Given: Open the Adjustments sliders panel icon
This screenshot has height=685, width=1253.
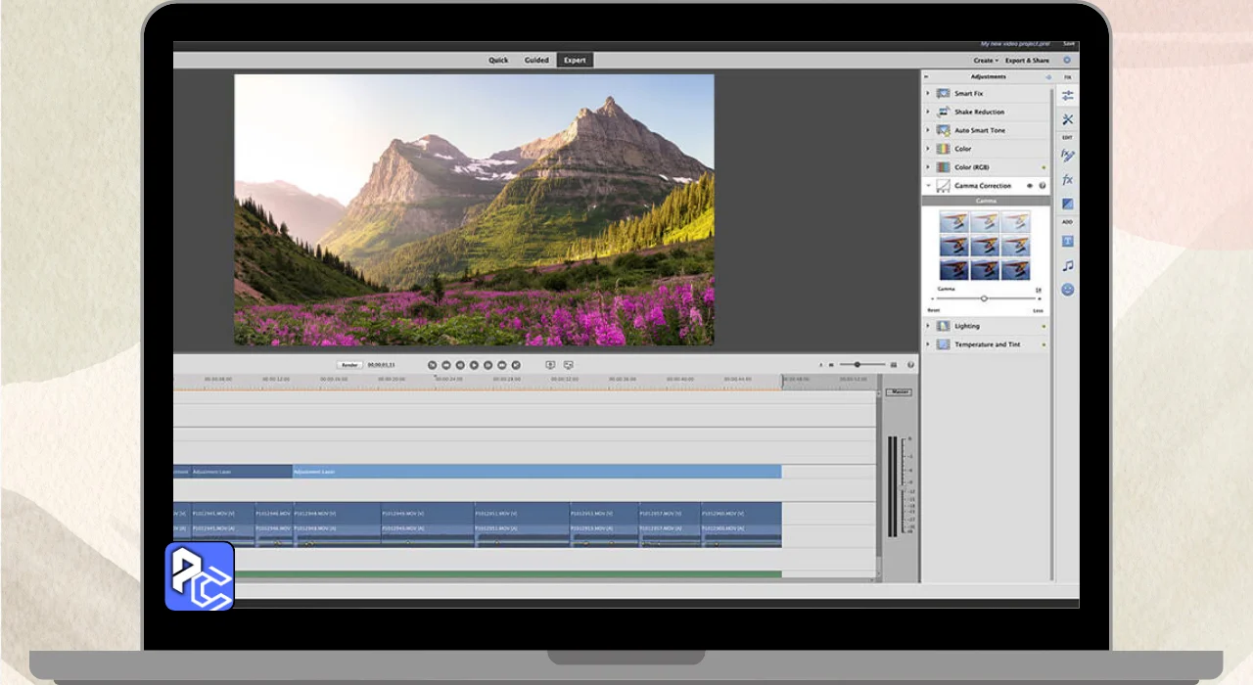Looking at the screenshot, I should [x=1067, y=95].
